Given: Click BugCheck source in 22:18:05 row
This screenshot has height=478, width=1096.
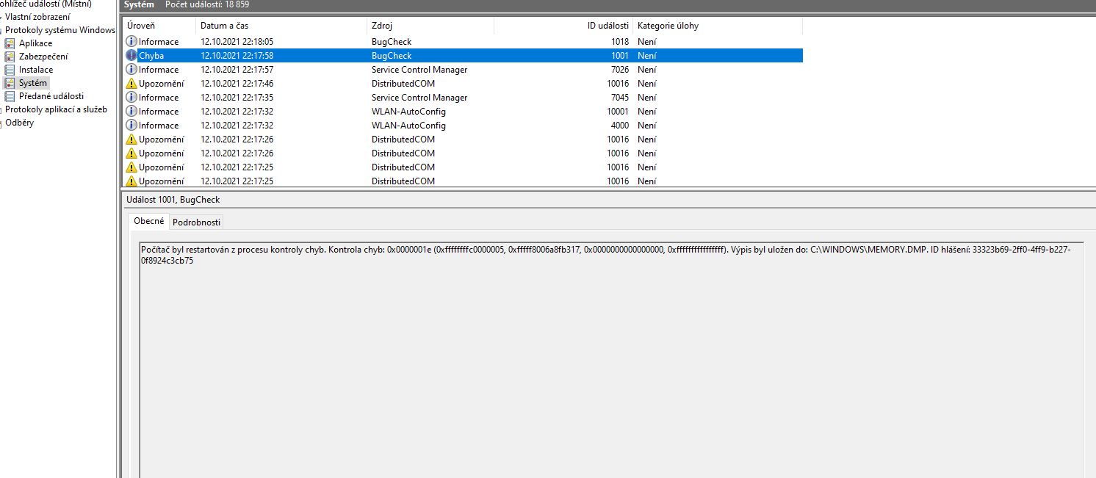Looking at the screenshot, I should [392, 42].
